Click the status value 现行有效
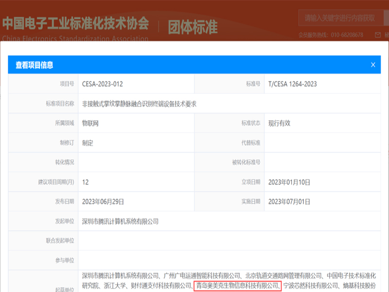Image resolution: width=389 pixels, height=292 pixels. pos(279,123)
